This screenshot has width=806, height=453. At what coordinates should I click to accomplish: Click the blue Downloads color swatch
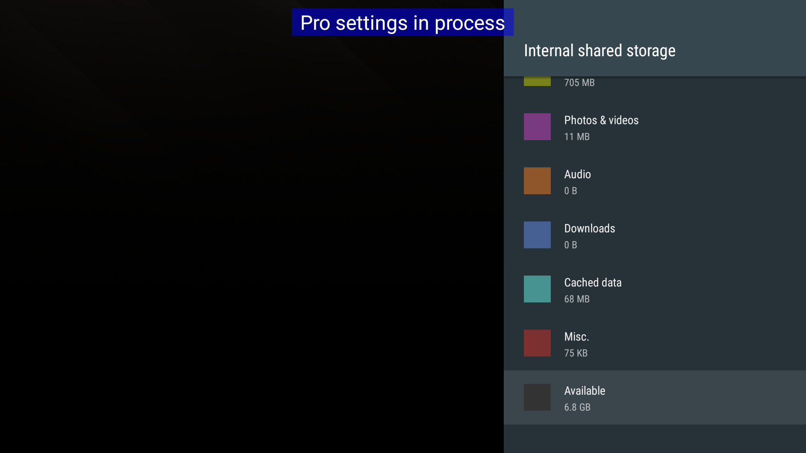point(537,235)
